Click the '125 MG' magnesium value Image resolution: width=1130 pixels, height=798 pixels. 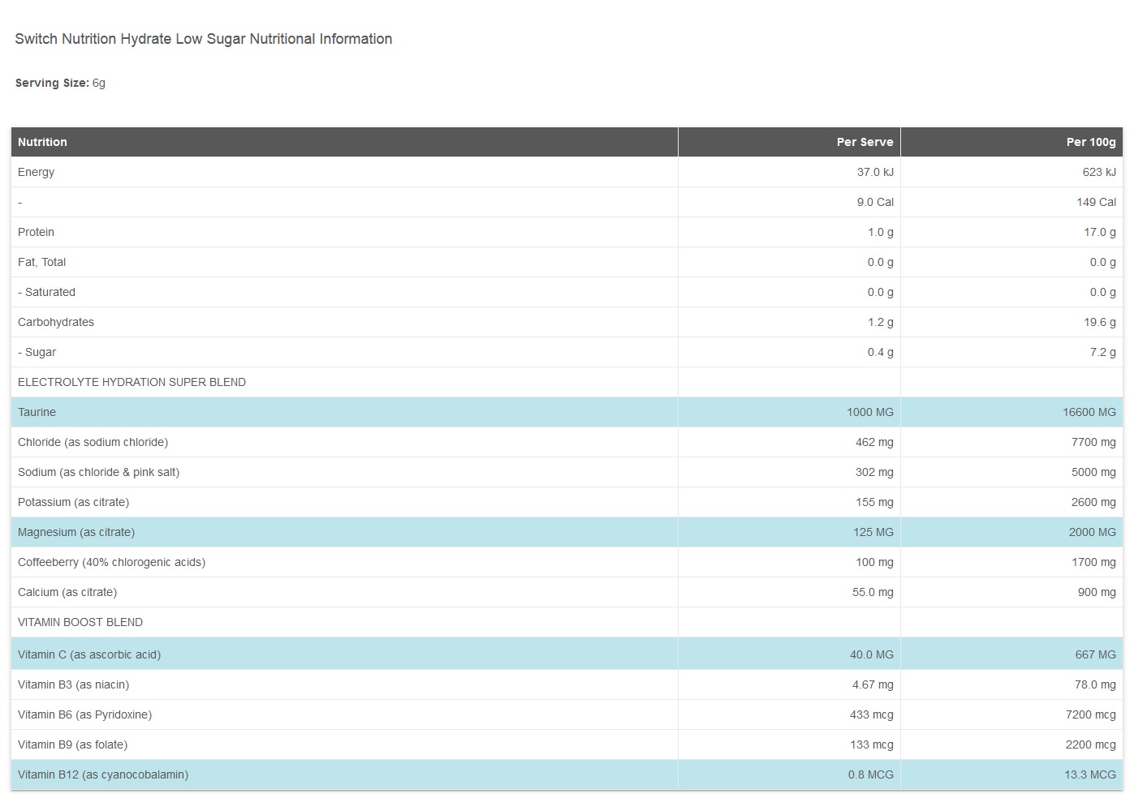[873, 532]
